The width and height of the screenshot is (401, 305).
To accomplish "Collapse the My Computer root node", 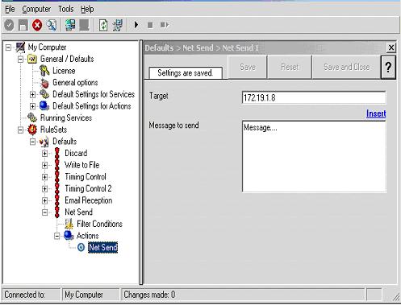I will click(8, 47).
